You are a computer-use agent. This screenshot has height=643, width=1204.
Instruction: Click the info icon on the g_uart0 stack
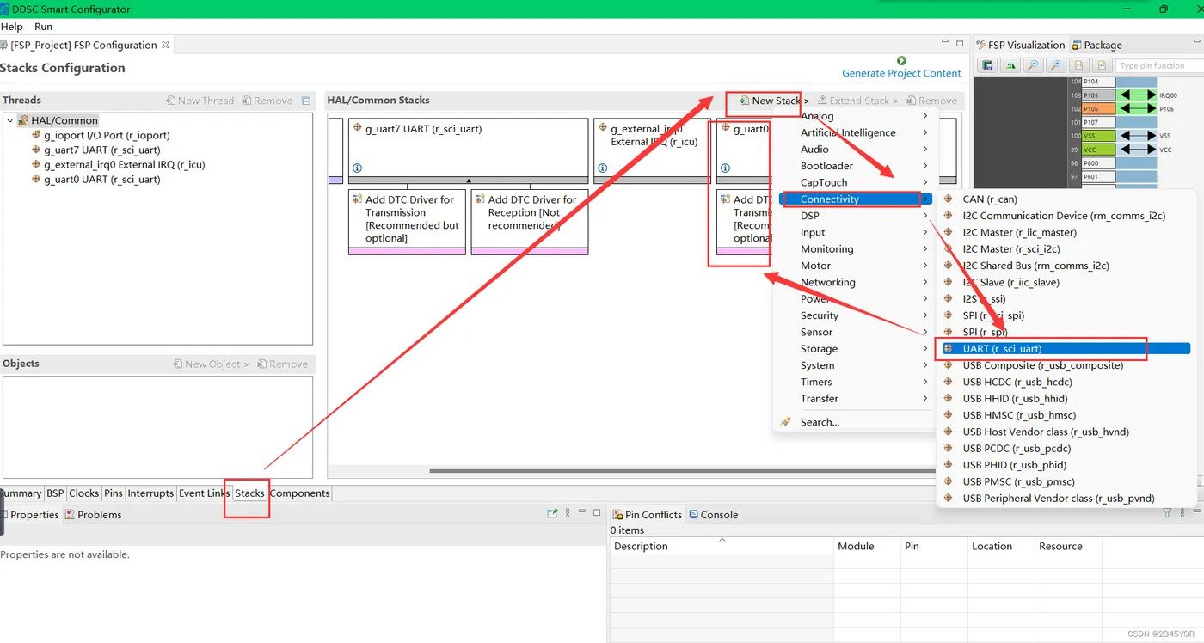(725, 168)
